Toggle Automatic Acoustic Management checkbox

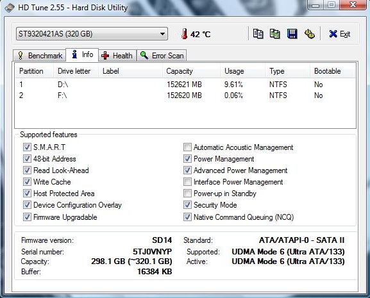click(187, 147)
